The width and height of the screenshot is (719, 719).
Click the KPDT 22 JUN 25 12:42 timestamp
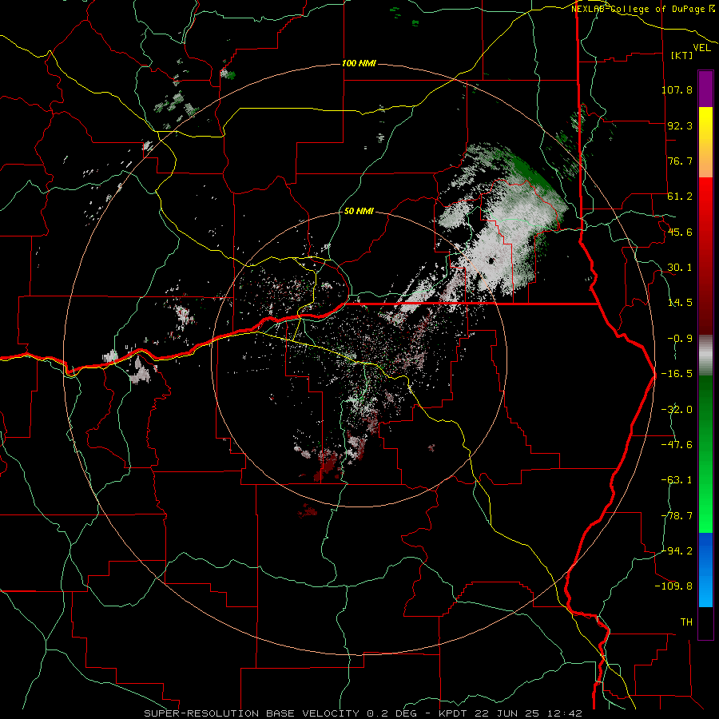tap(510, 713)
